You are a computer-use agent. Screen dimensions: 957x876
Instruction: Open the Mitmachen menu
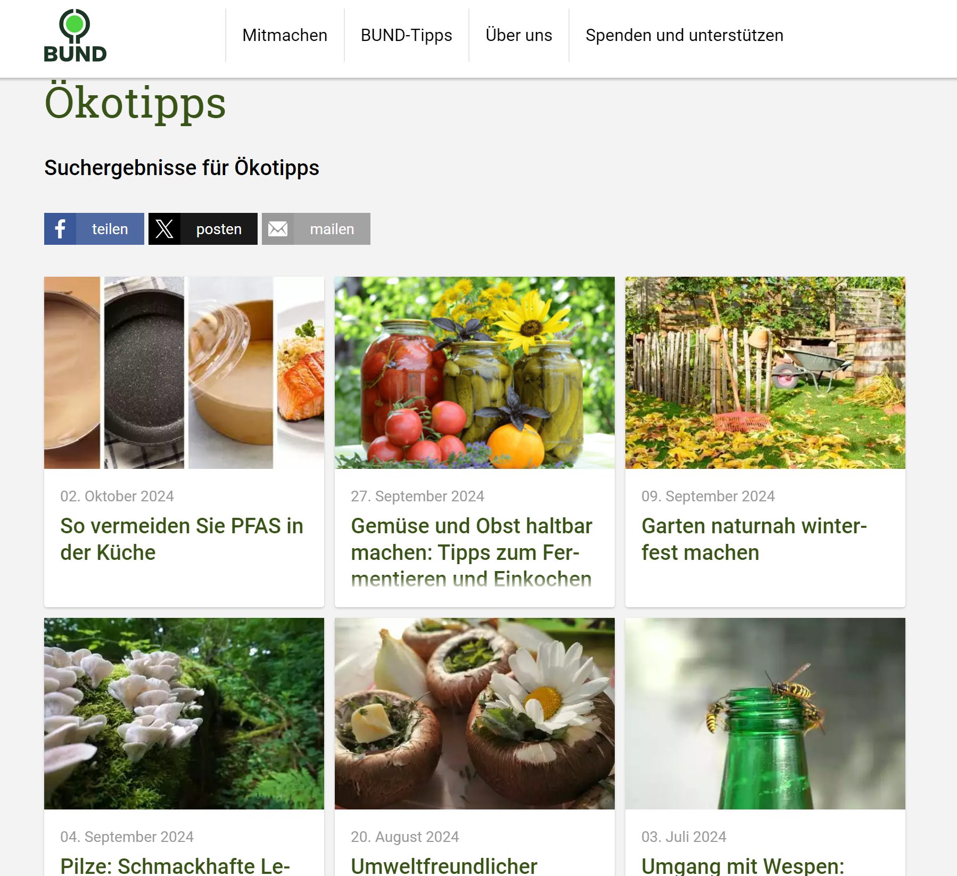click(285, 35)
